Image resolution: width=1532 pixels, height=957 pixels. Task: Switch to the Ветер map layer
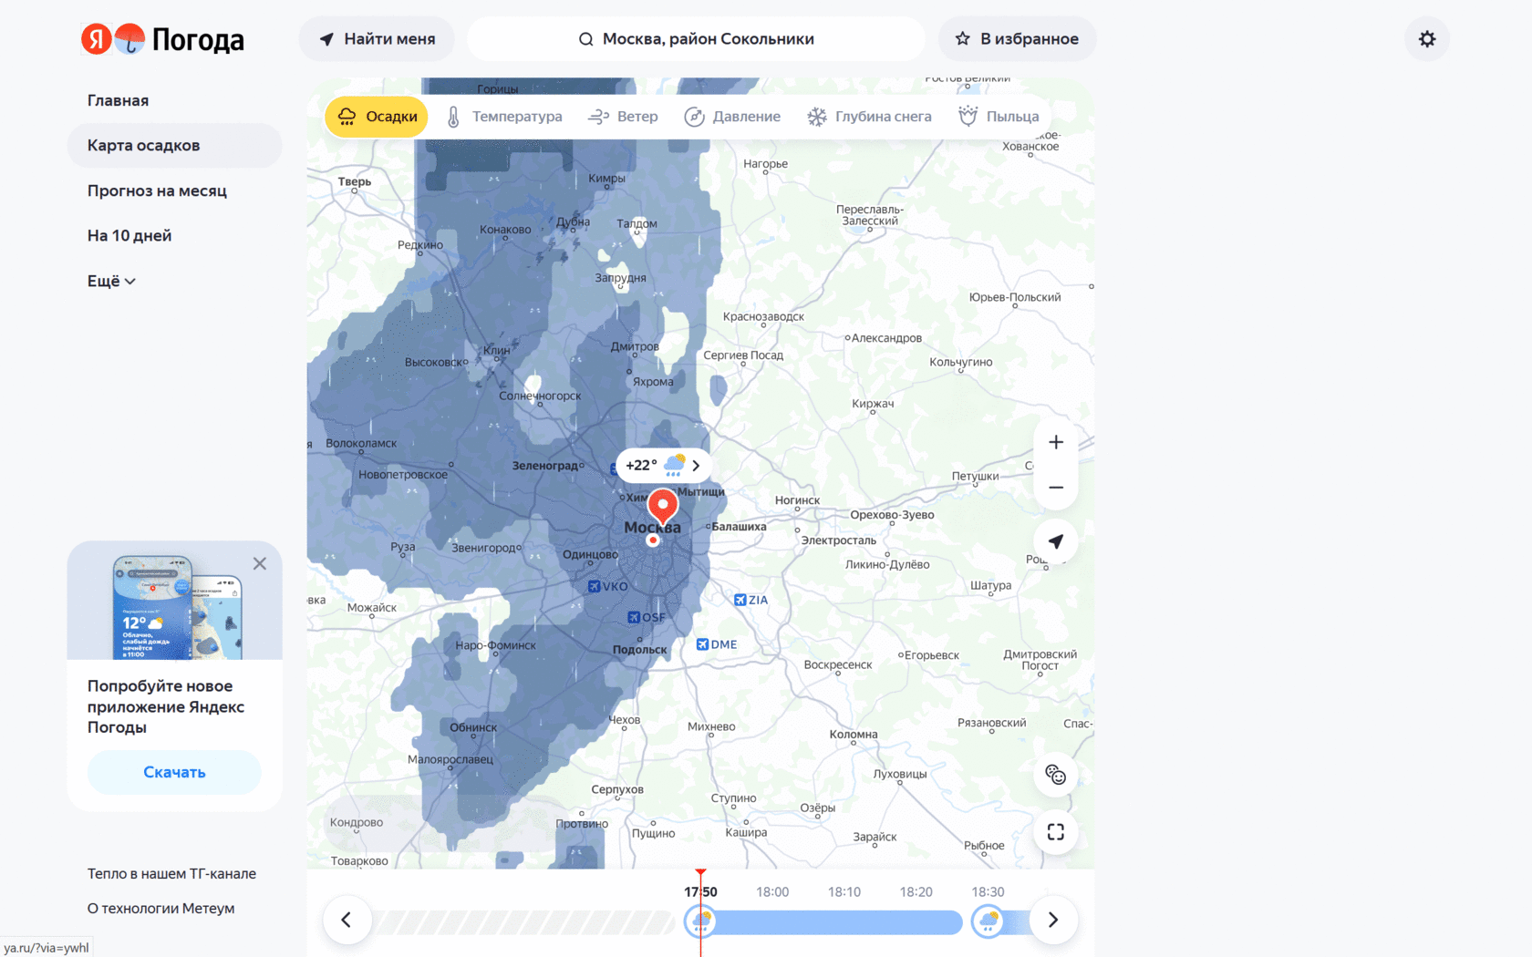click(624, 117)
